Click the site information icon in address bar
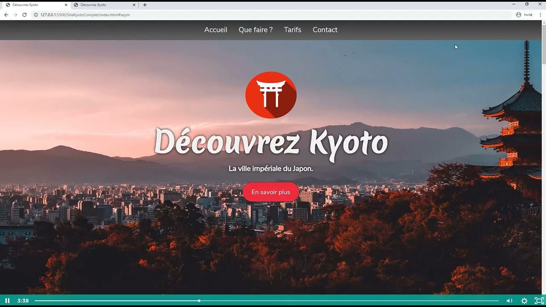 [x=36, y=14]
